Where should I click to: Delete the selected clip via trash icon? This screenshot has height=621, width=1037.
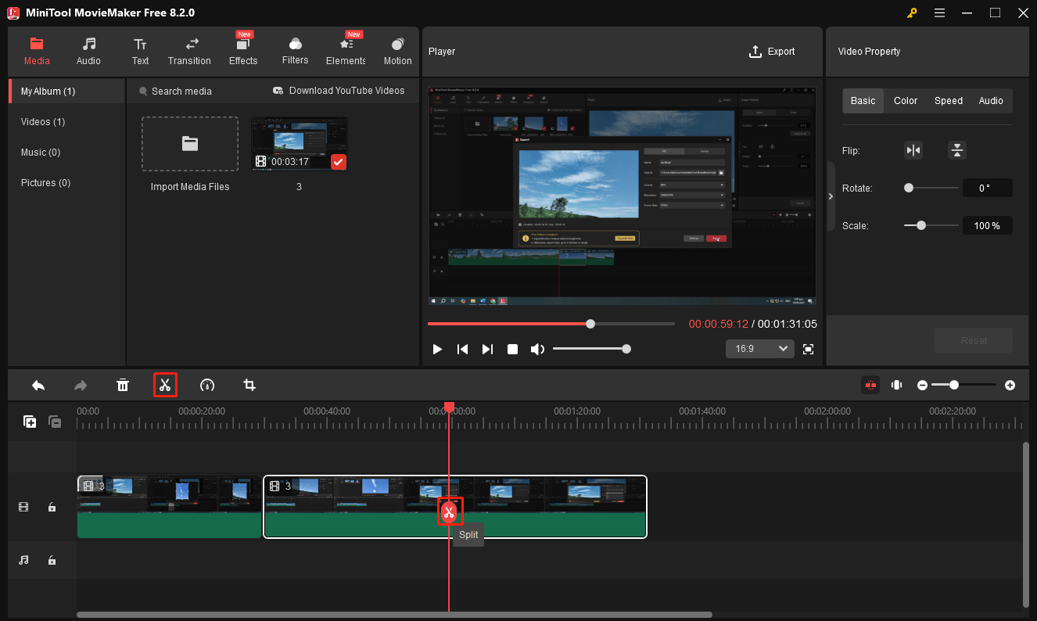(123, 385)
